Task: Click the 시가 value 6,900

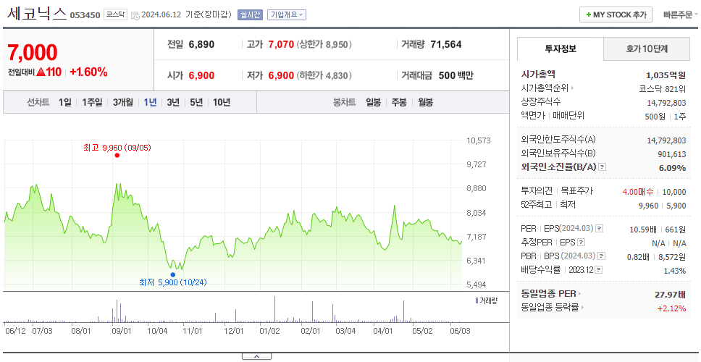Action: (x=201, y=75)
